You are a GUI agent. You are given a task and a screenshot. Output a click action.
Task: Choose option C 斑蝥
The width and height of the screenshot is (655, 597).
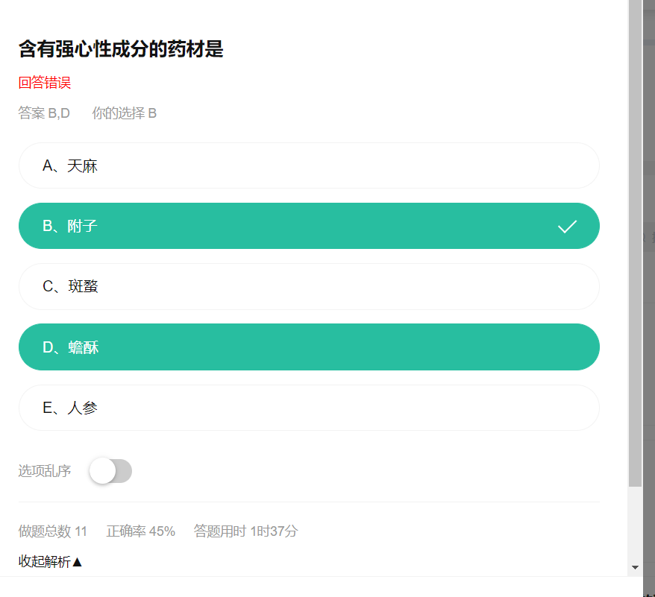309,286
